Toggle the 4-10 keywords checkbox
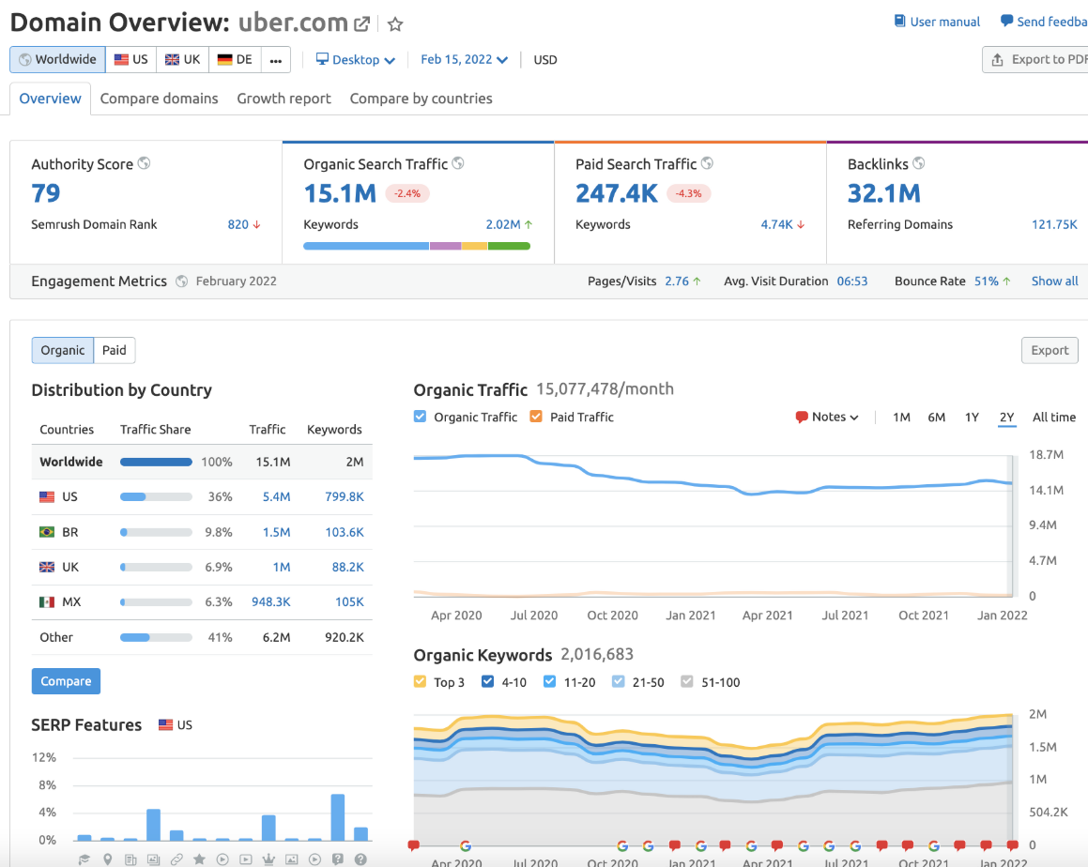The height and width of the screenshot is (867, 1088). coord(488,681)
